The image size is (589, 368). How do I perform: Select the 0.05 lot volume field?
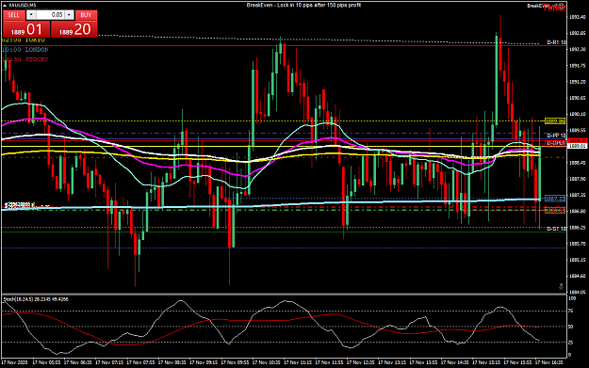[50, 15]
